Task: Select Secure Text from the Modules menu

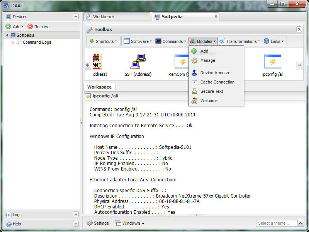Action: tap(216, 91)
